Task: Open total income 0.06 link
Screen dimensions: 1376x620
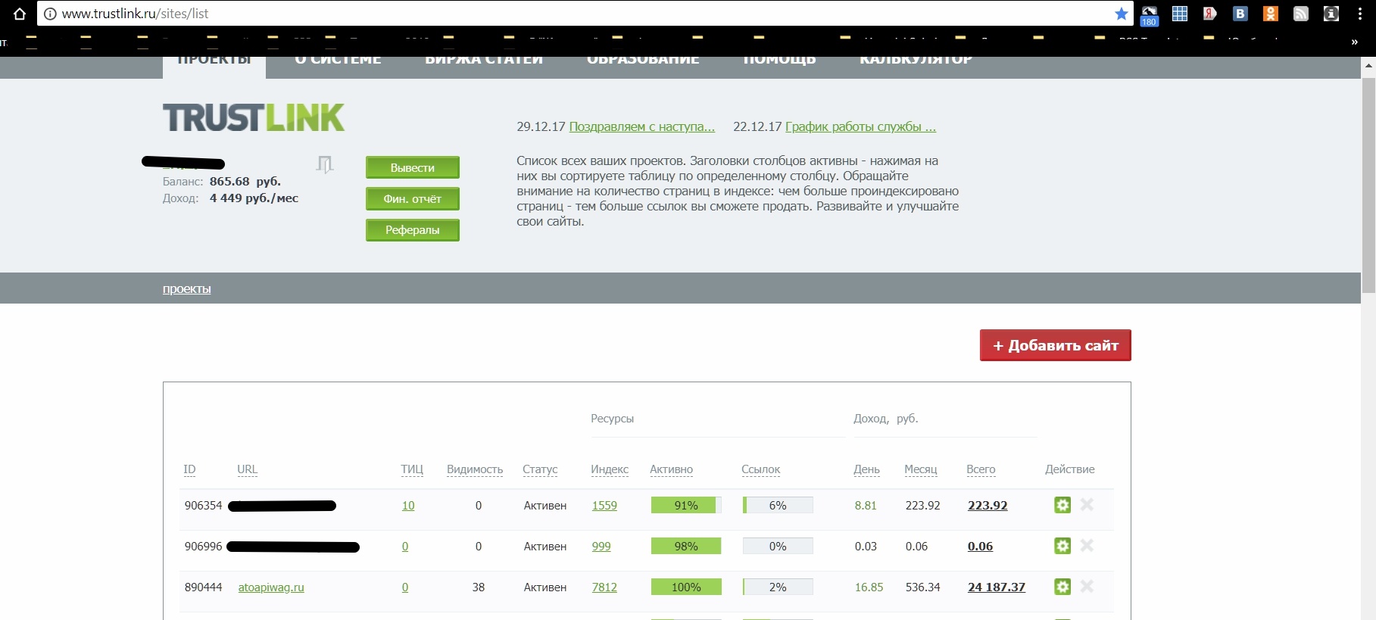Action: [x=980, y=546]
